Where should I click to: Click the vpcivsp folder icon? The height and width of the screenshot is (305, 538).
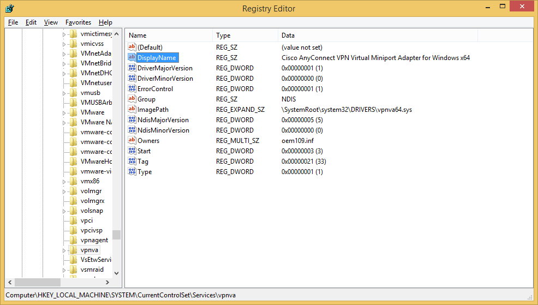pos(73,230)
